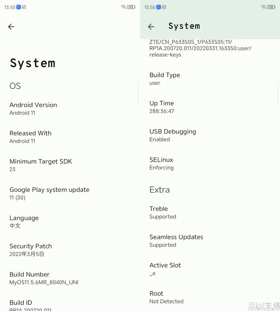
Task: Tap battery indicator in green-tinted status bar
Action: point(271,7)
